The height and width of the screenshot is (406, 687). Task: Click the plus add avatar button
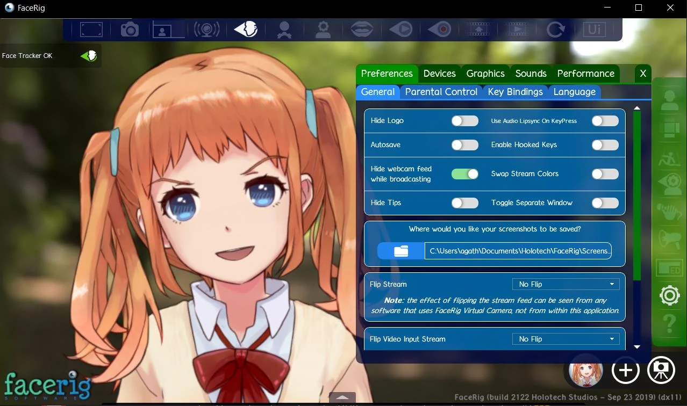(625, 369)
